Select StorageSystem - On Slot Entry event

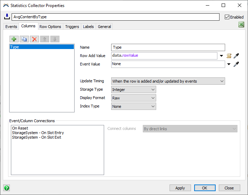tap(38, 133)
